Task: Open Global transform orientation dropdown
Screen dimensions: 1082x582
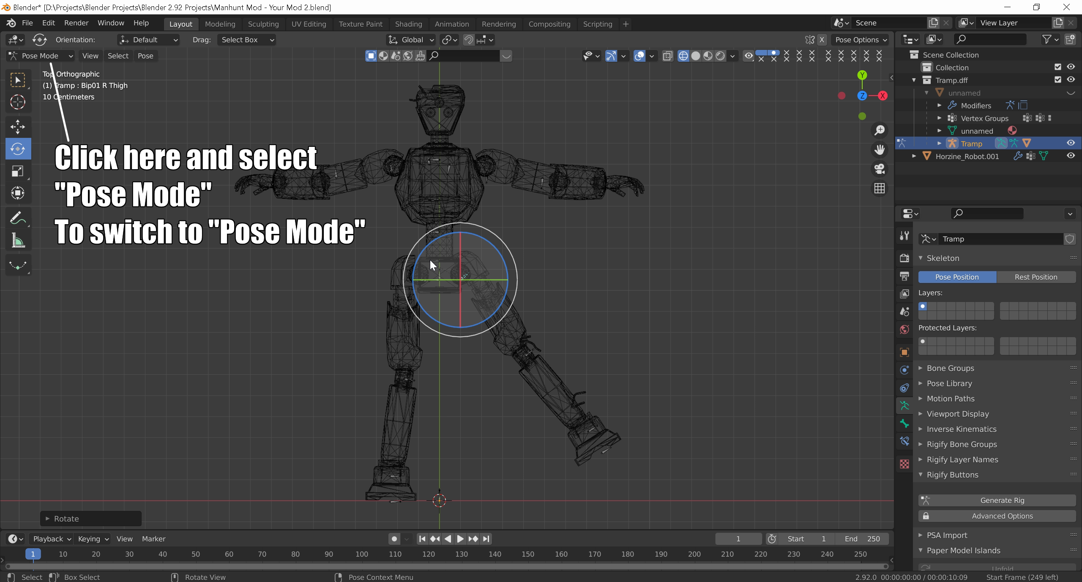Action: point(412,40)
